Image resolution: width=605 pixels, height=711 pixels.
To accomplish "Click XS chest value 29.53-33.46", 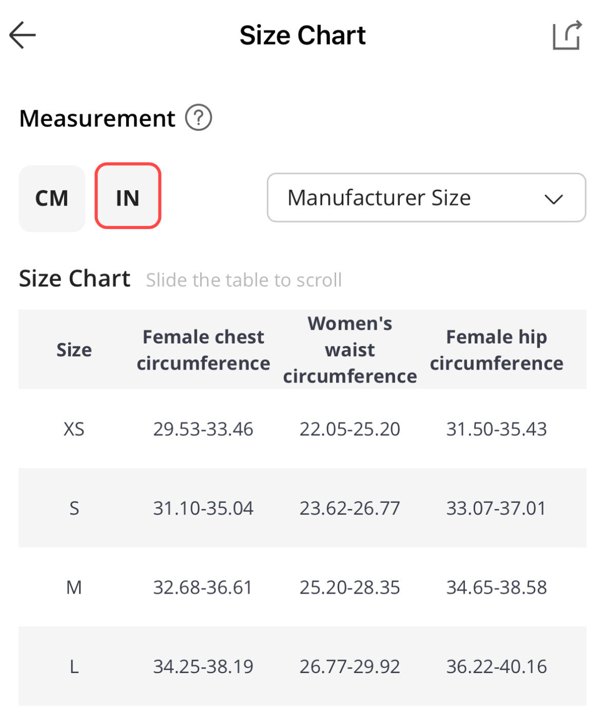I will coord(203,429).
